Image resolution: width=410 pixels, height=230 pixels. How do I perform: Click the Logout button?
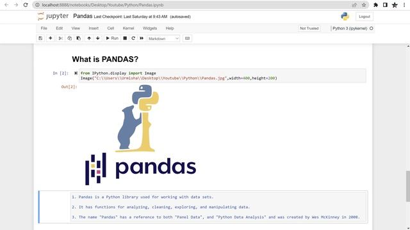(365, 17)
